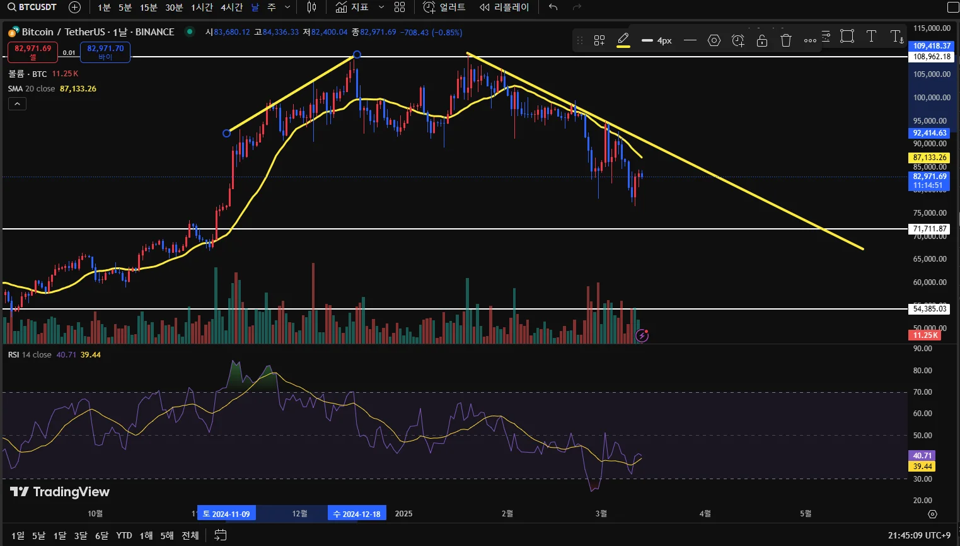Screen dimensions: 960x546
Task: Select the 주 weekly interval
Action: point(272,7)
